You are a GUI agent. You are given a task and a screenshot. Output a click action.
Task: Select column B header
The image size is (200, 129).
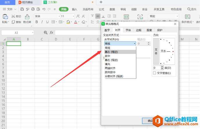click(28, 39)
